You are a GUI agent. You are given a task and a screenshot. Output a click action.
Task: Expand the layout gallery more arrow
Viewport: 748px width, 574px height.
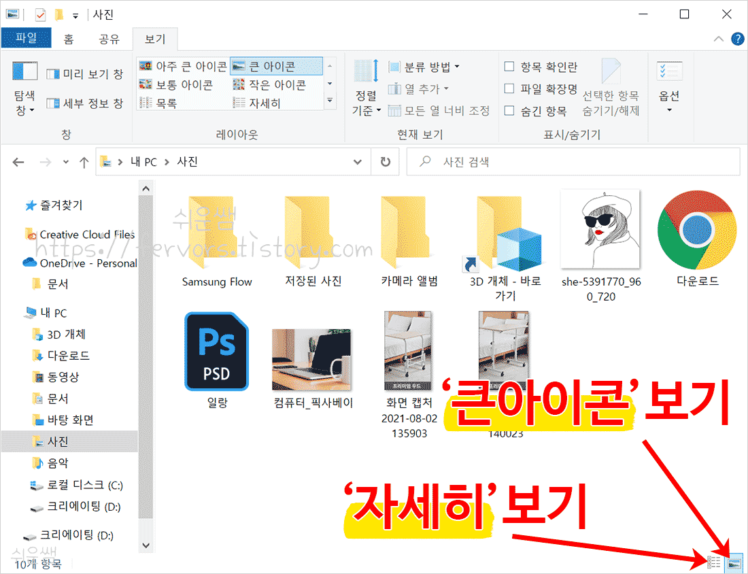(330, 101)
